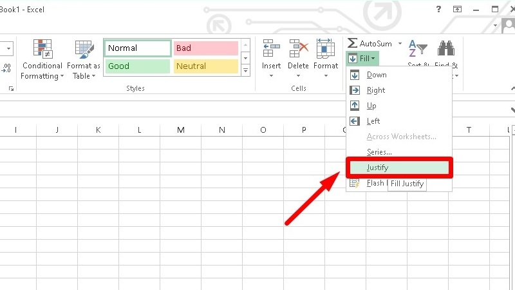Image resolution: width=515 pixels, height=290 pixels.
Task: Click the Delete cells icon
Action: click(x=299, y=48)
